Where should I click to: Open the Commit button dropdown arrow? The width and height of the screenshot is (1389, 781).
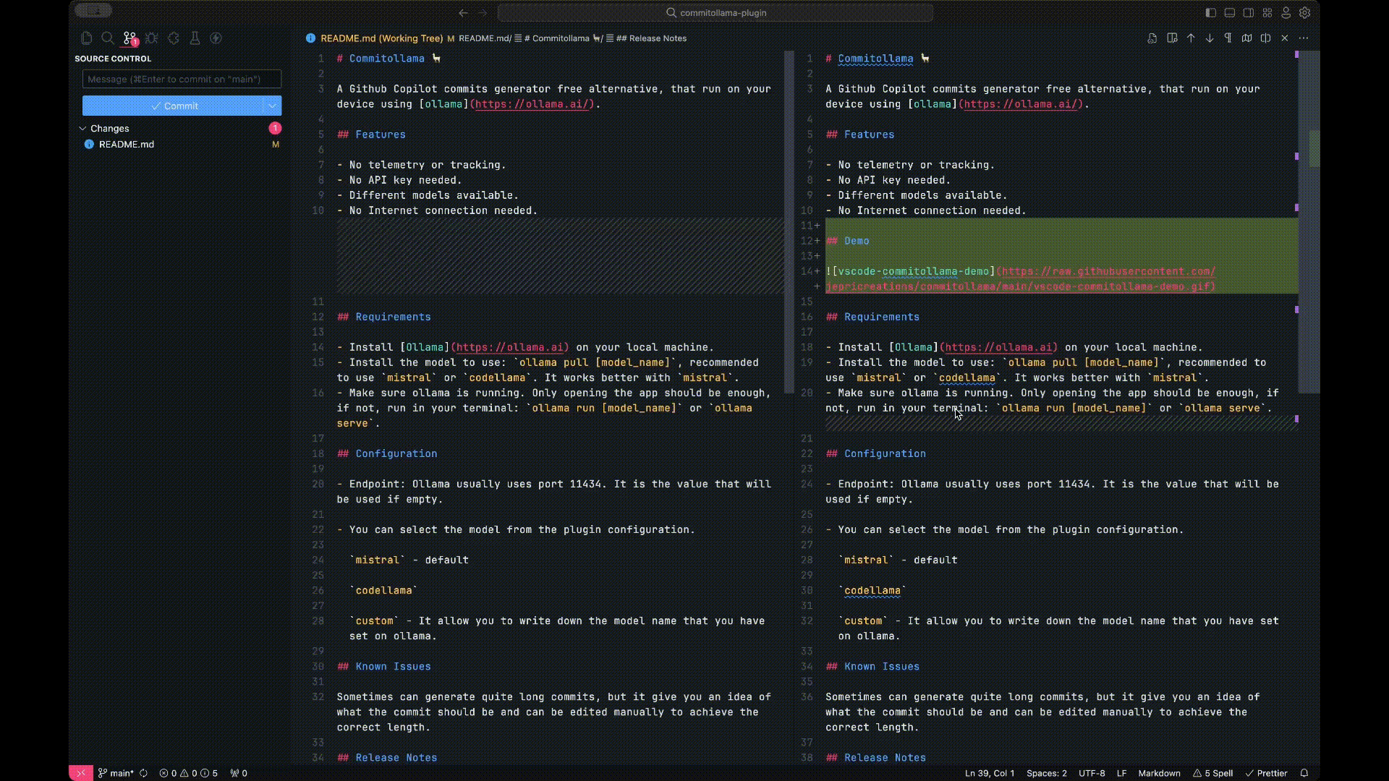tap(272, 106)
